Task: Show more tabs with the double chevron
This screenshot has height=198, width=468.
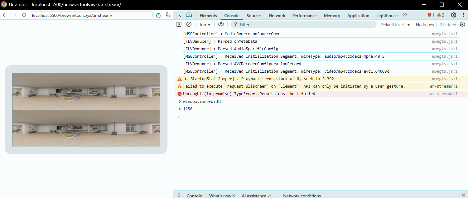Action: pyautogui.click(x=405, y=15)
